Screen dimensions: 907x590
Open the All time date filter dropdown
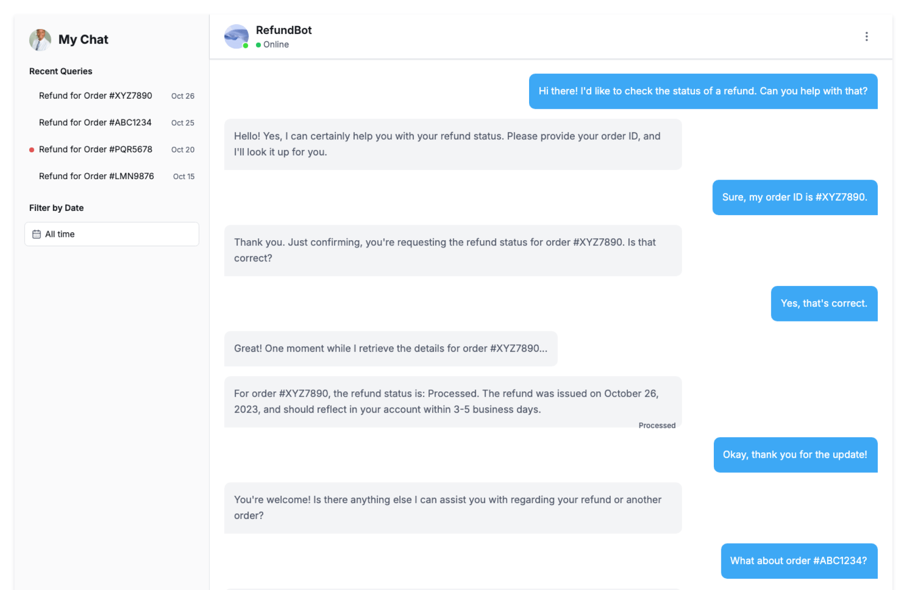pyautogui.click(x=111, y=234)
